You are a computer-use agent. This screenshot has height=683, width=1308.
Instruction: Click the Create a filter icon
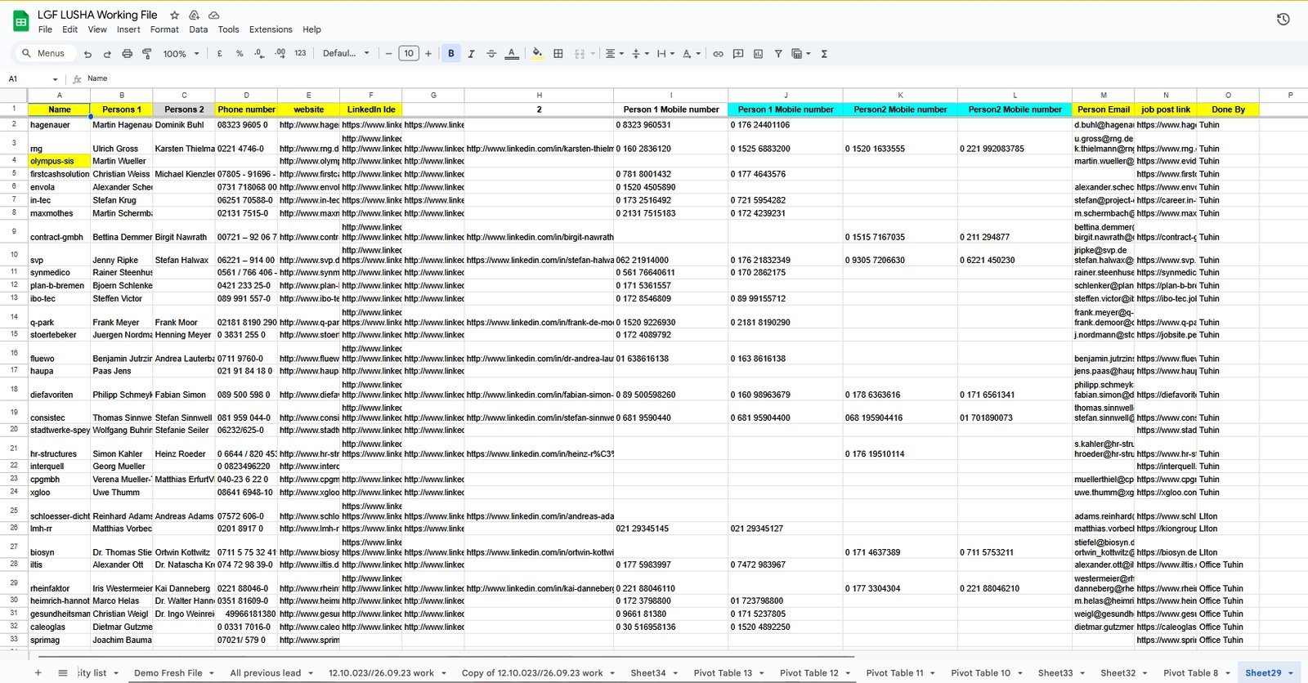pyautogui.click(x=778, y=54)
